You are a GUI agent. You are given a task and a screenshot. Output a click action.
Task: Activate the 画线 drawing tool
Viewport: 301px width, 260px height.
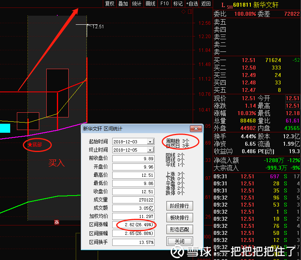point(151,4)
